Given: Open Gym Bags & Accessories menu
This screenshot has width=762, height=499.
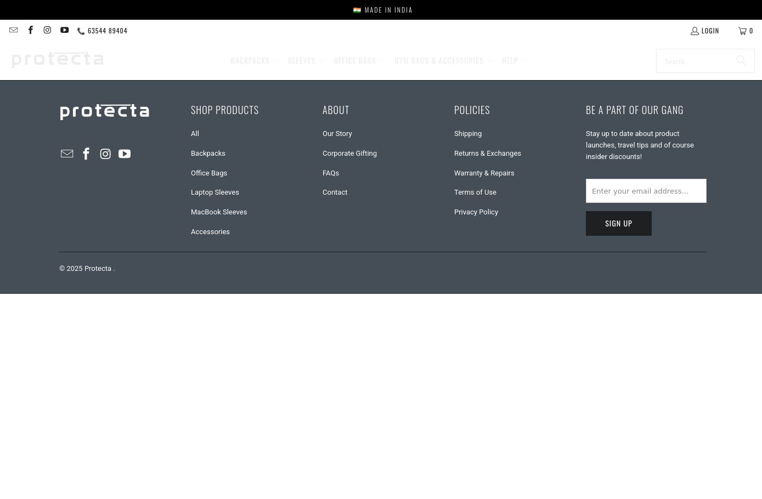Looking at the screenshot, I should click(443, 61).
